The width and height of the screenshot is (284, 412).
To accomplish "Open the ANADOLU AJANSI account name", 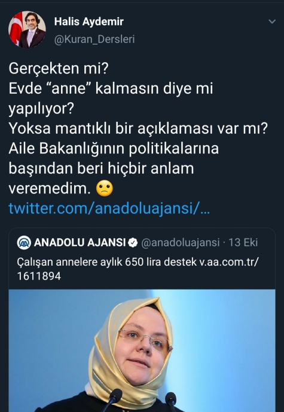I will click(x=80, y=242).
